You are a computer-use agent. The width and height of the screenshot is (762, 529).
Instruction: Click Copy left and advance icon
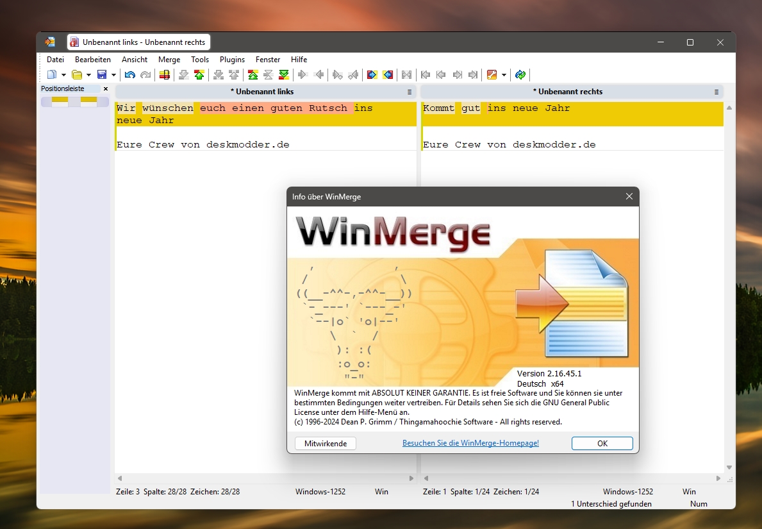tap(353, 74)
